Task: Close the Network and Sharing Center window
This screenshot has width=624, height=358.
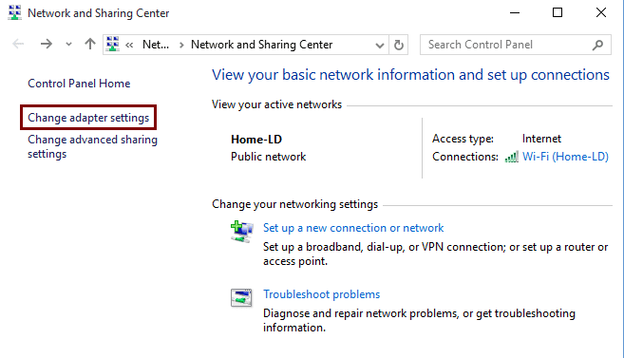Action: click(601, 12)
